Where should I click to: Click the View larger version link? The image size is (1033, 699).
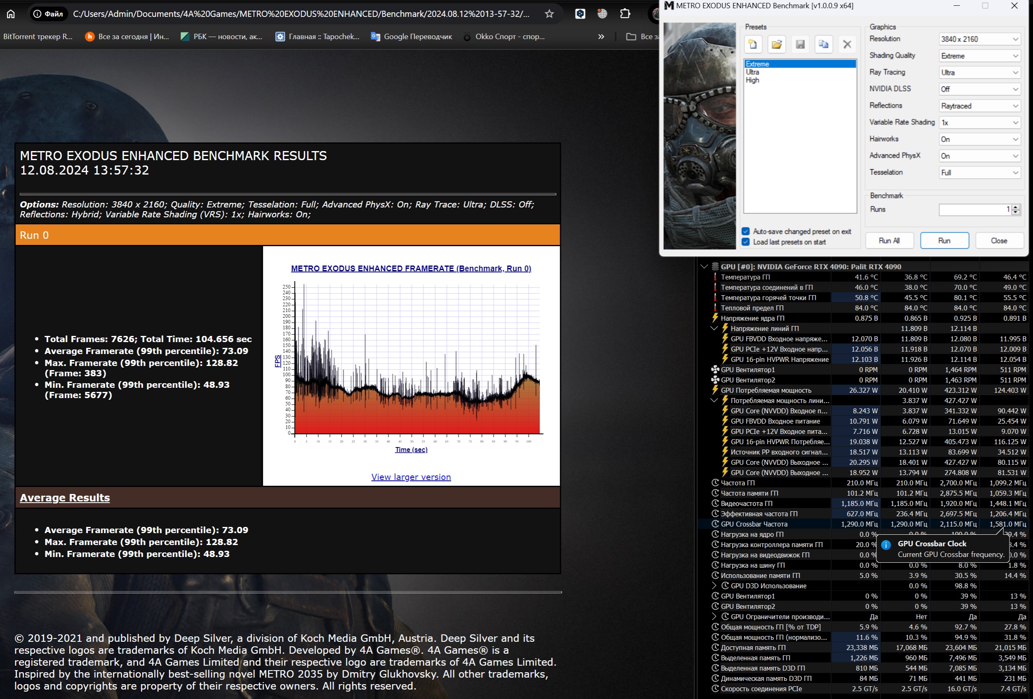pos(411,477)
